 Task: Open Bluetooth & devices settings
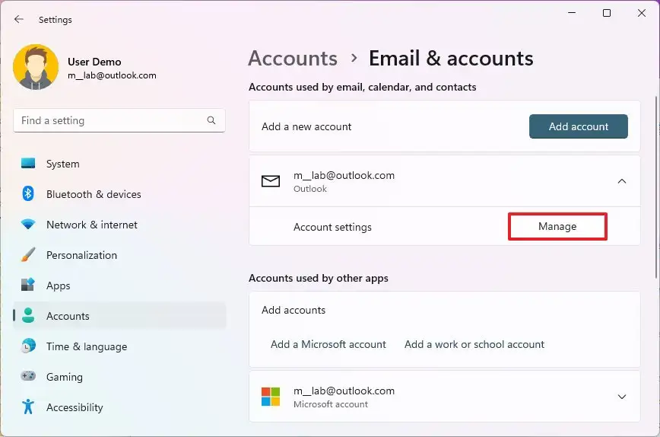(119, 194)
